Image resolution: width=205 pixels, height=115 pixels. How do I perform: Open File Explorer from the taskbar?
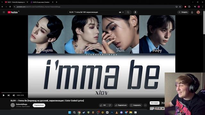[131, 112]
